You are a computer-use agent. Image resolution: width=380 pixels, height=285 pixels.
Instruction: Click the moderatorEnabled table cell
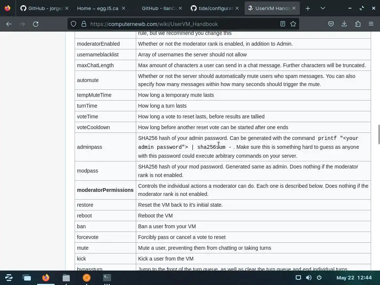point(105,44)
